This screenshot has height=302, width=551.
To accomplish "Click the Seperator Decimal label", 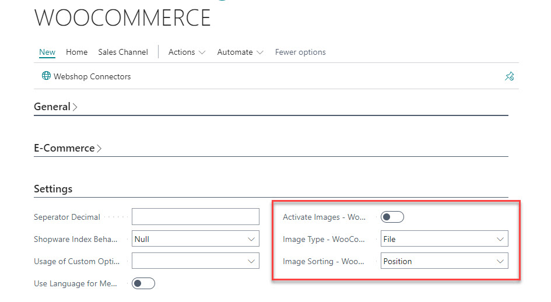I will [67, 217].
